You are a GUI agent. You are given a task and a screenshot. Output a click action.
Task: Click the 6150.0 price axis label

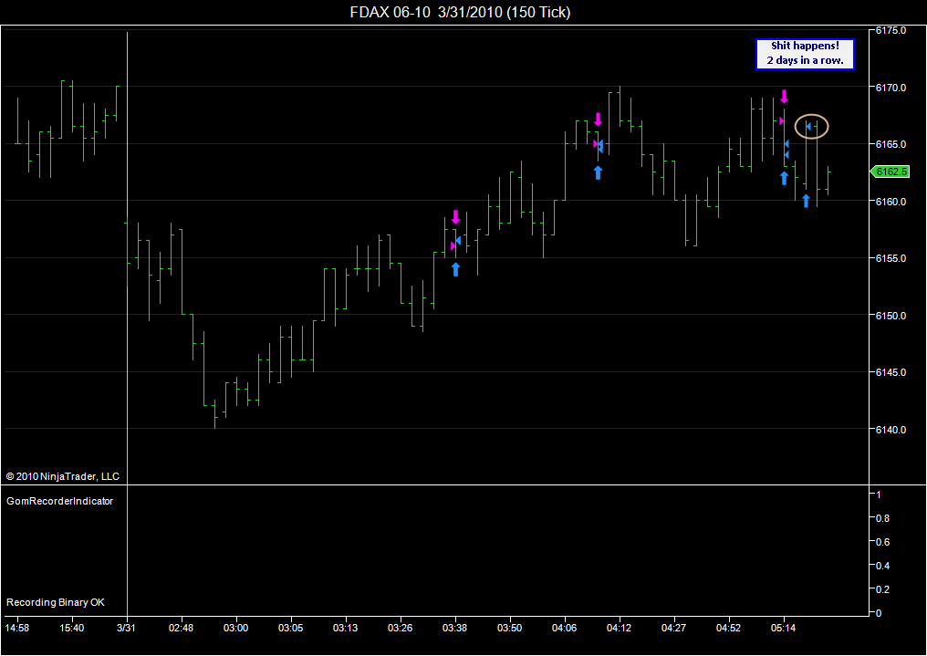[891, 316]
